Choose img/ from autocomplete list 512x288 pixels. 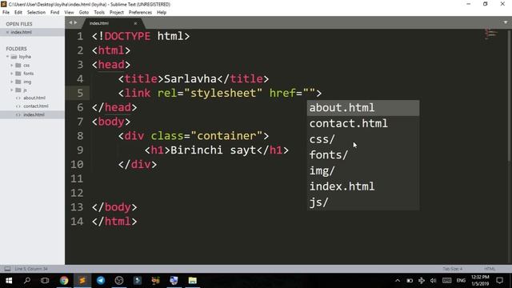point(362,170)
